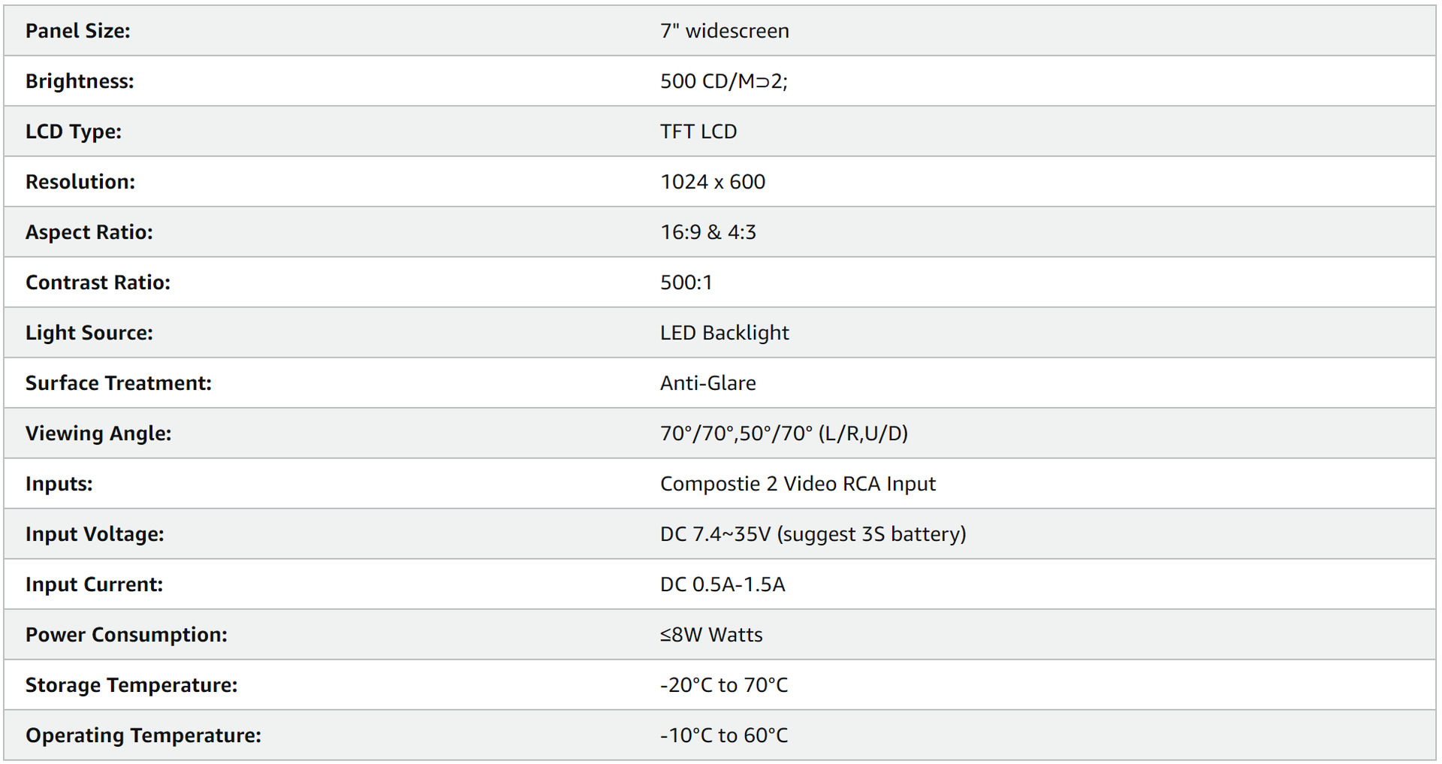Click the "1024 x 600" resolution value
1442x764 pixels.
click(x=712, y=182)
